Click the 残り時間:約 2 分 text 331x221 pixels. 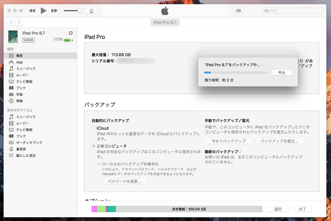219,80
